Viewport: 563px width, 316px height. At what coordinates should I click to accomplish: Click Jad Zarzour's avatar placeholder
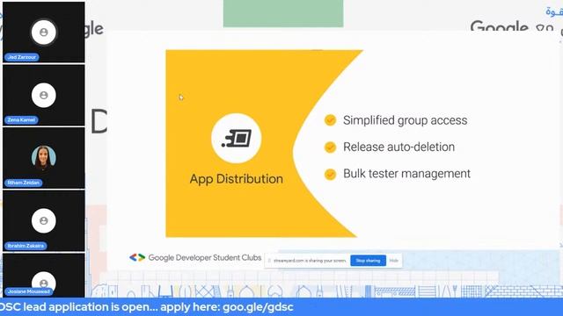(44, 32)
